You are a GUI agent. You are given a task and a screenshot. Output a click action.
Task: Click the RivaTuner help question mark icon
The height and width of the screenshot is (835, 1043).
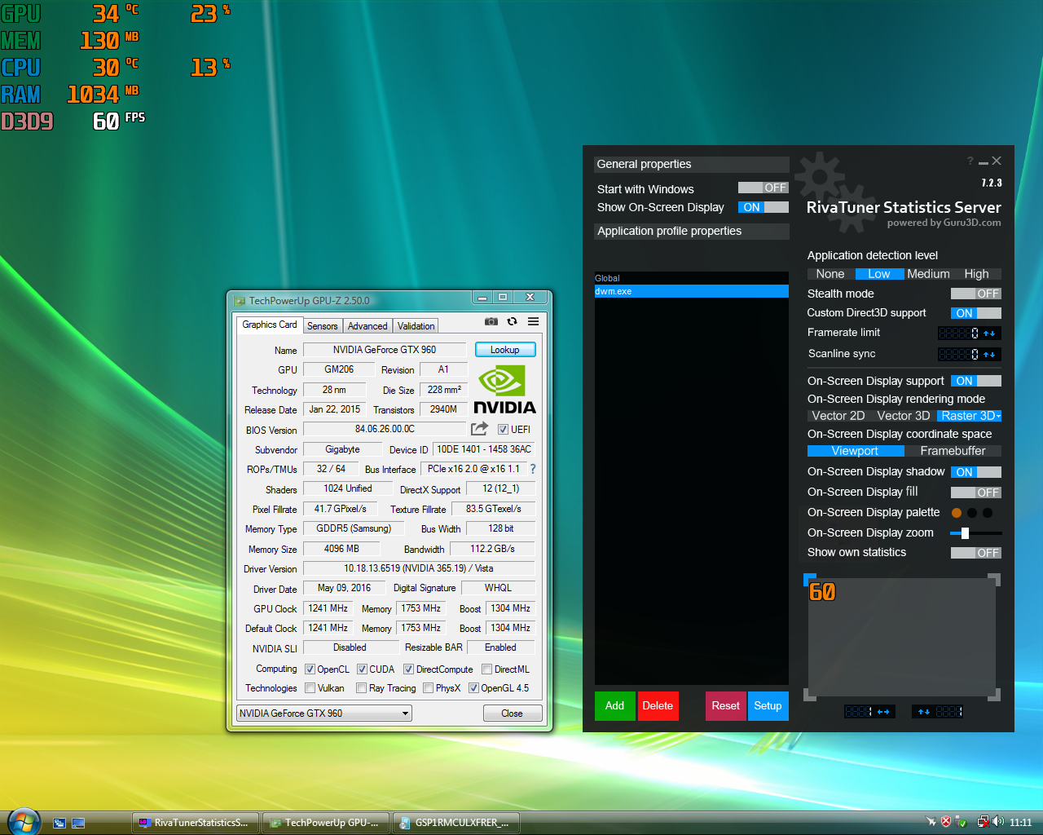click(970, 161)
